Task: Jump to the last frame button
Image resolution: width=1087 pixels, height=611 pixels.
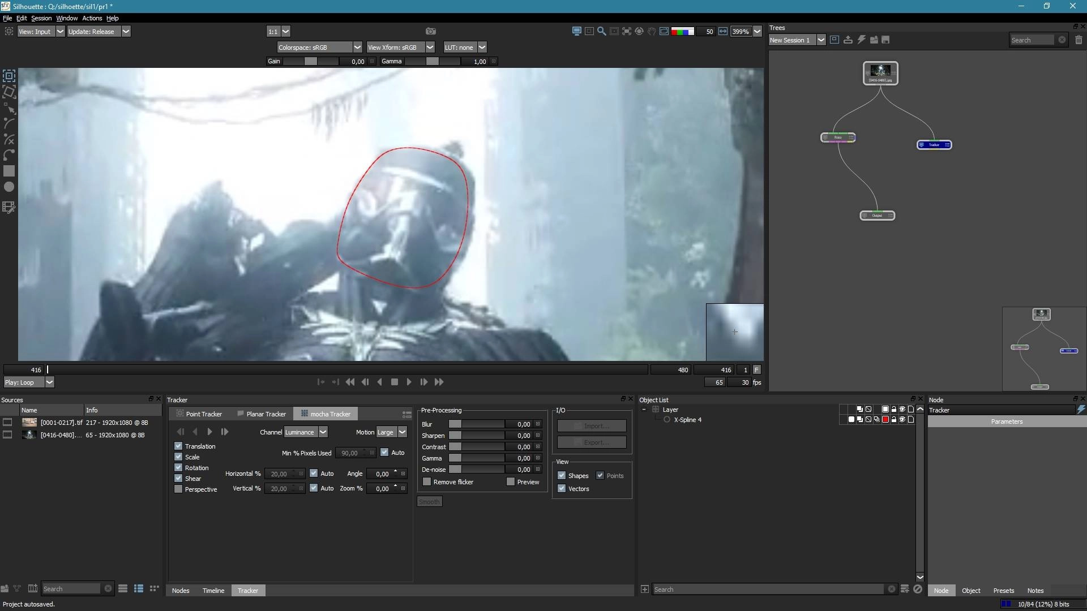Action: [x=439, y=382]
